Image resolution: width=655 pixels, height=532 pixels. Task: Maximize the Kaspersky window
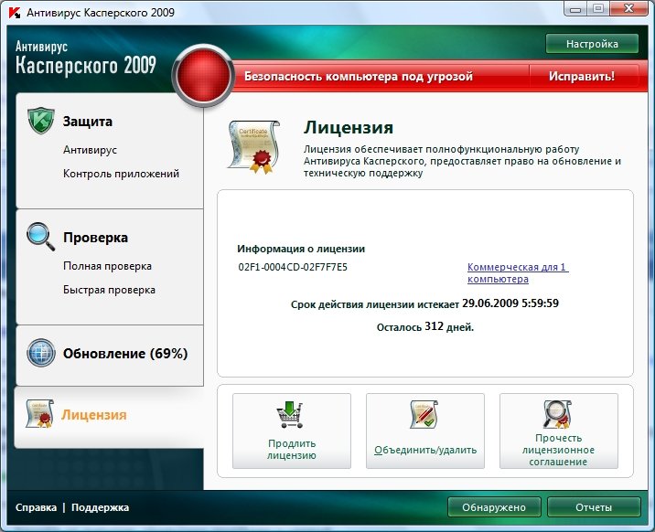[598, 9]
